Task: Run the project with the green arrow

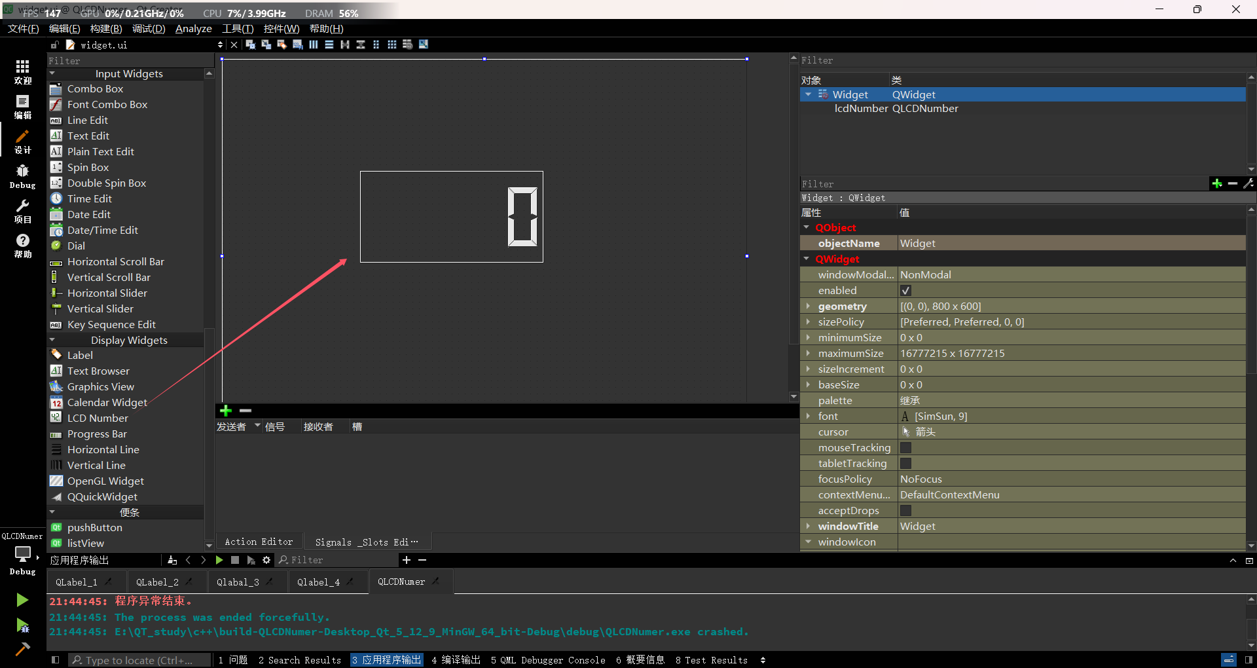Action: pyautogui.click(x=22, y=600)
